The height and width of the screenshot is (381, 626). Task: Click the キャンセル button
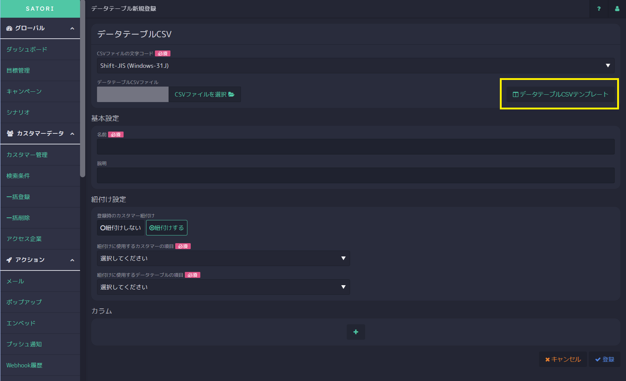pyautogui.click(x=563, y=359)
